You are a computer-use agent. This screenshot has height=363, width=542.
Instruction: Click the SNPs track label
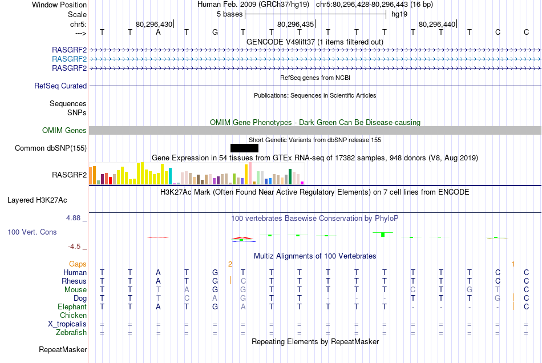[x=77, y=112]
